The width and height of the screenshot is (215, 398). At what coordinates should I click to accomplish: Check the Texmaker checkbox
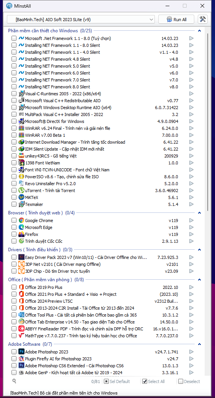(14, 204)
